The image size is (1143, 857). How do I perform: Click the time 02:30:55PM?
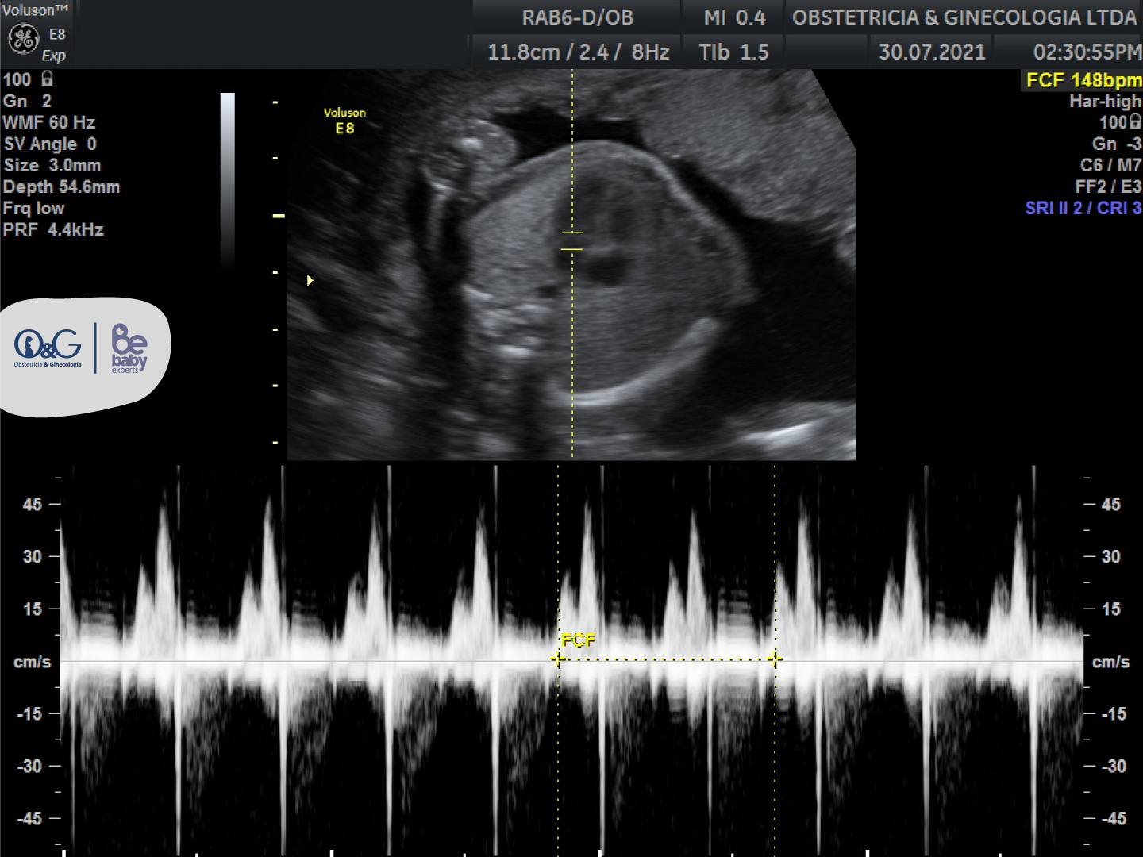coord(1087,52)
